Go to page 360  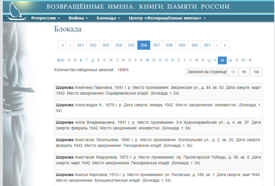(x=195, y=45)
